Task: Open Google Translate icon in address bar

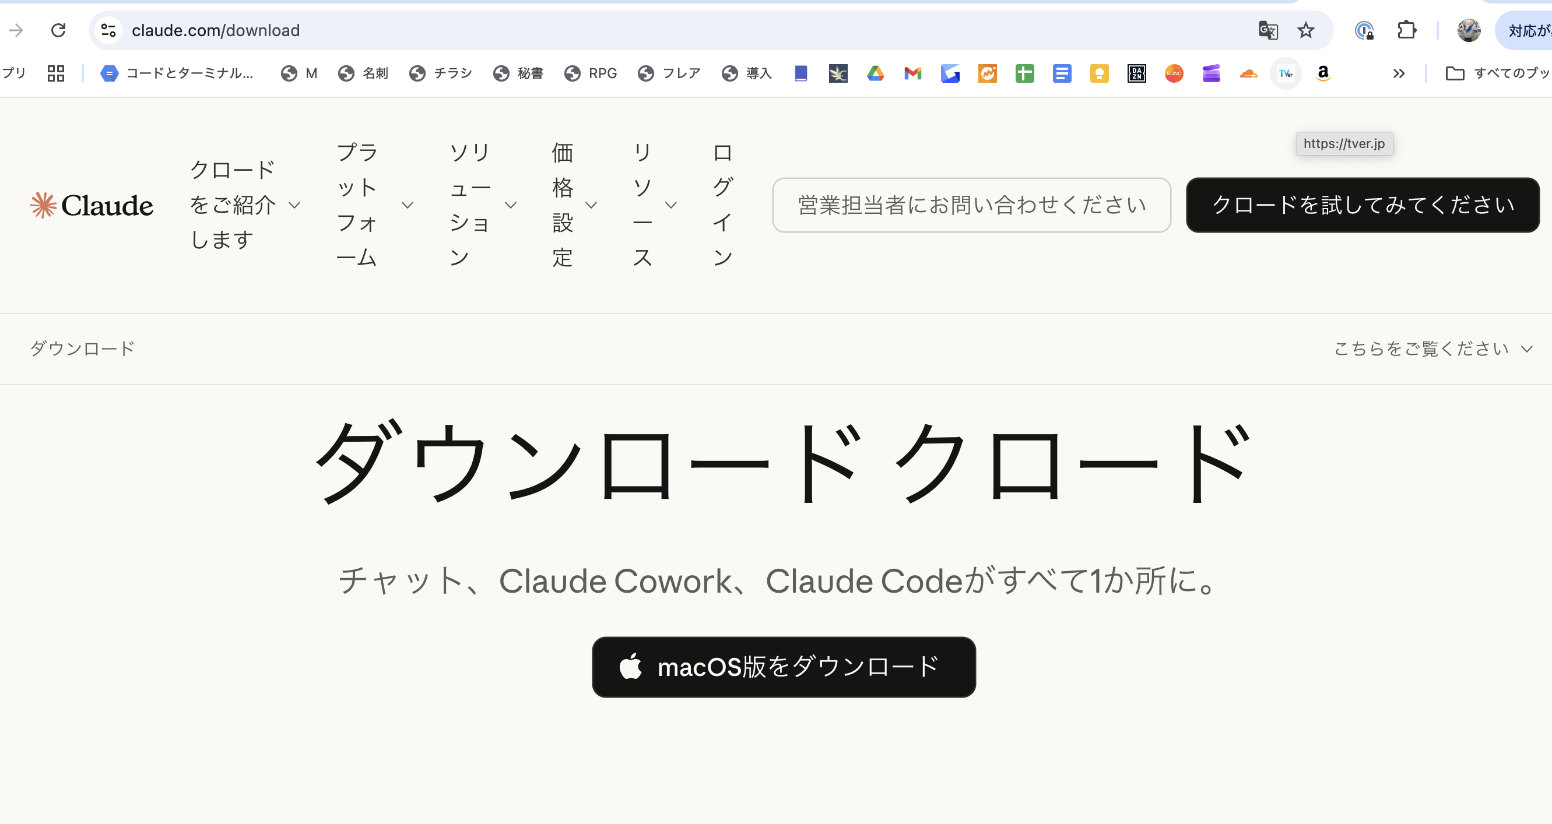Action: [1267, 30]
